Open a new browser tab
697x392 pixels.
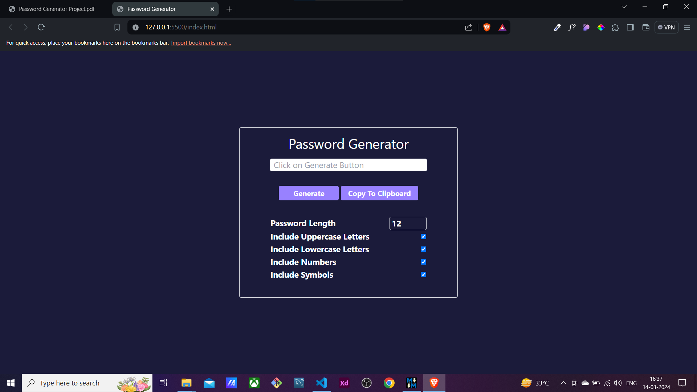229,9
